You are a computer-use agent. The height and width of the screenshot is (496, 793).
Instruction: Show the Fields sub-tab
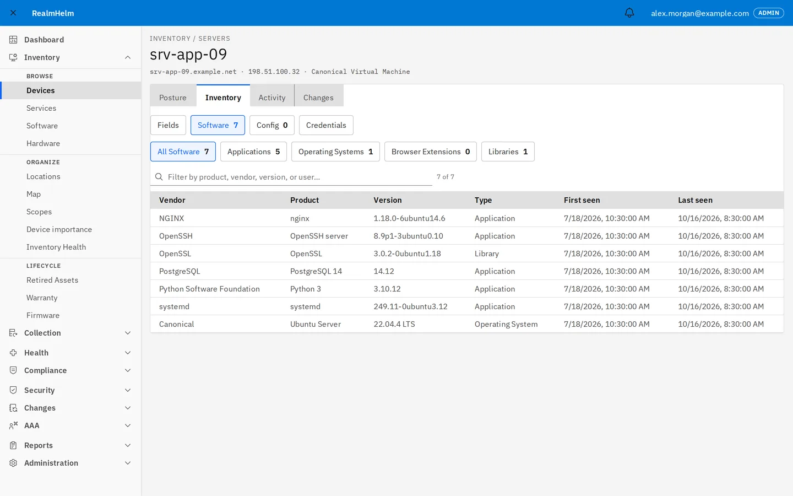pyautogui.click(x=168, y=125)
